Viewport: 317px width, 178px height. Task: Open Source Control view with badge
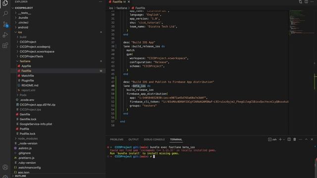tap(5, 24)
